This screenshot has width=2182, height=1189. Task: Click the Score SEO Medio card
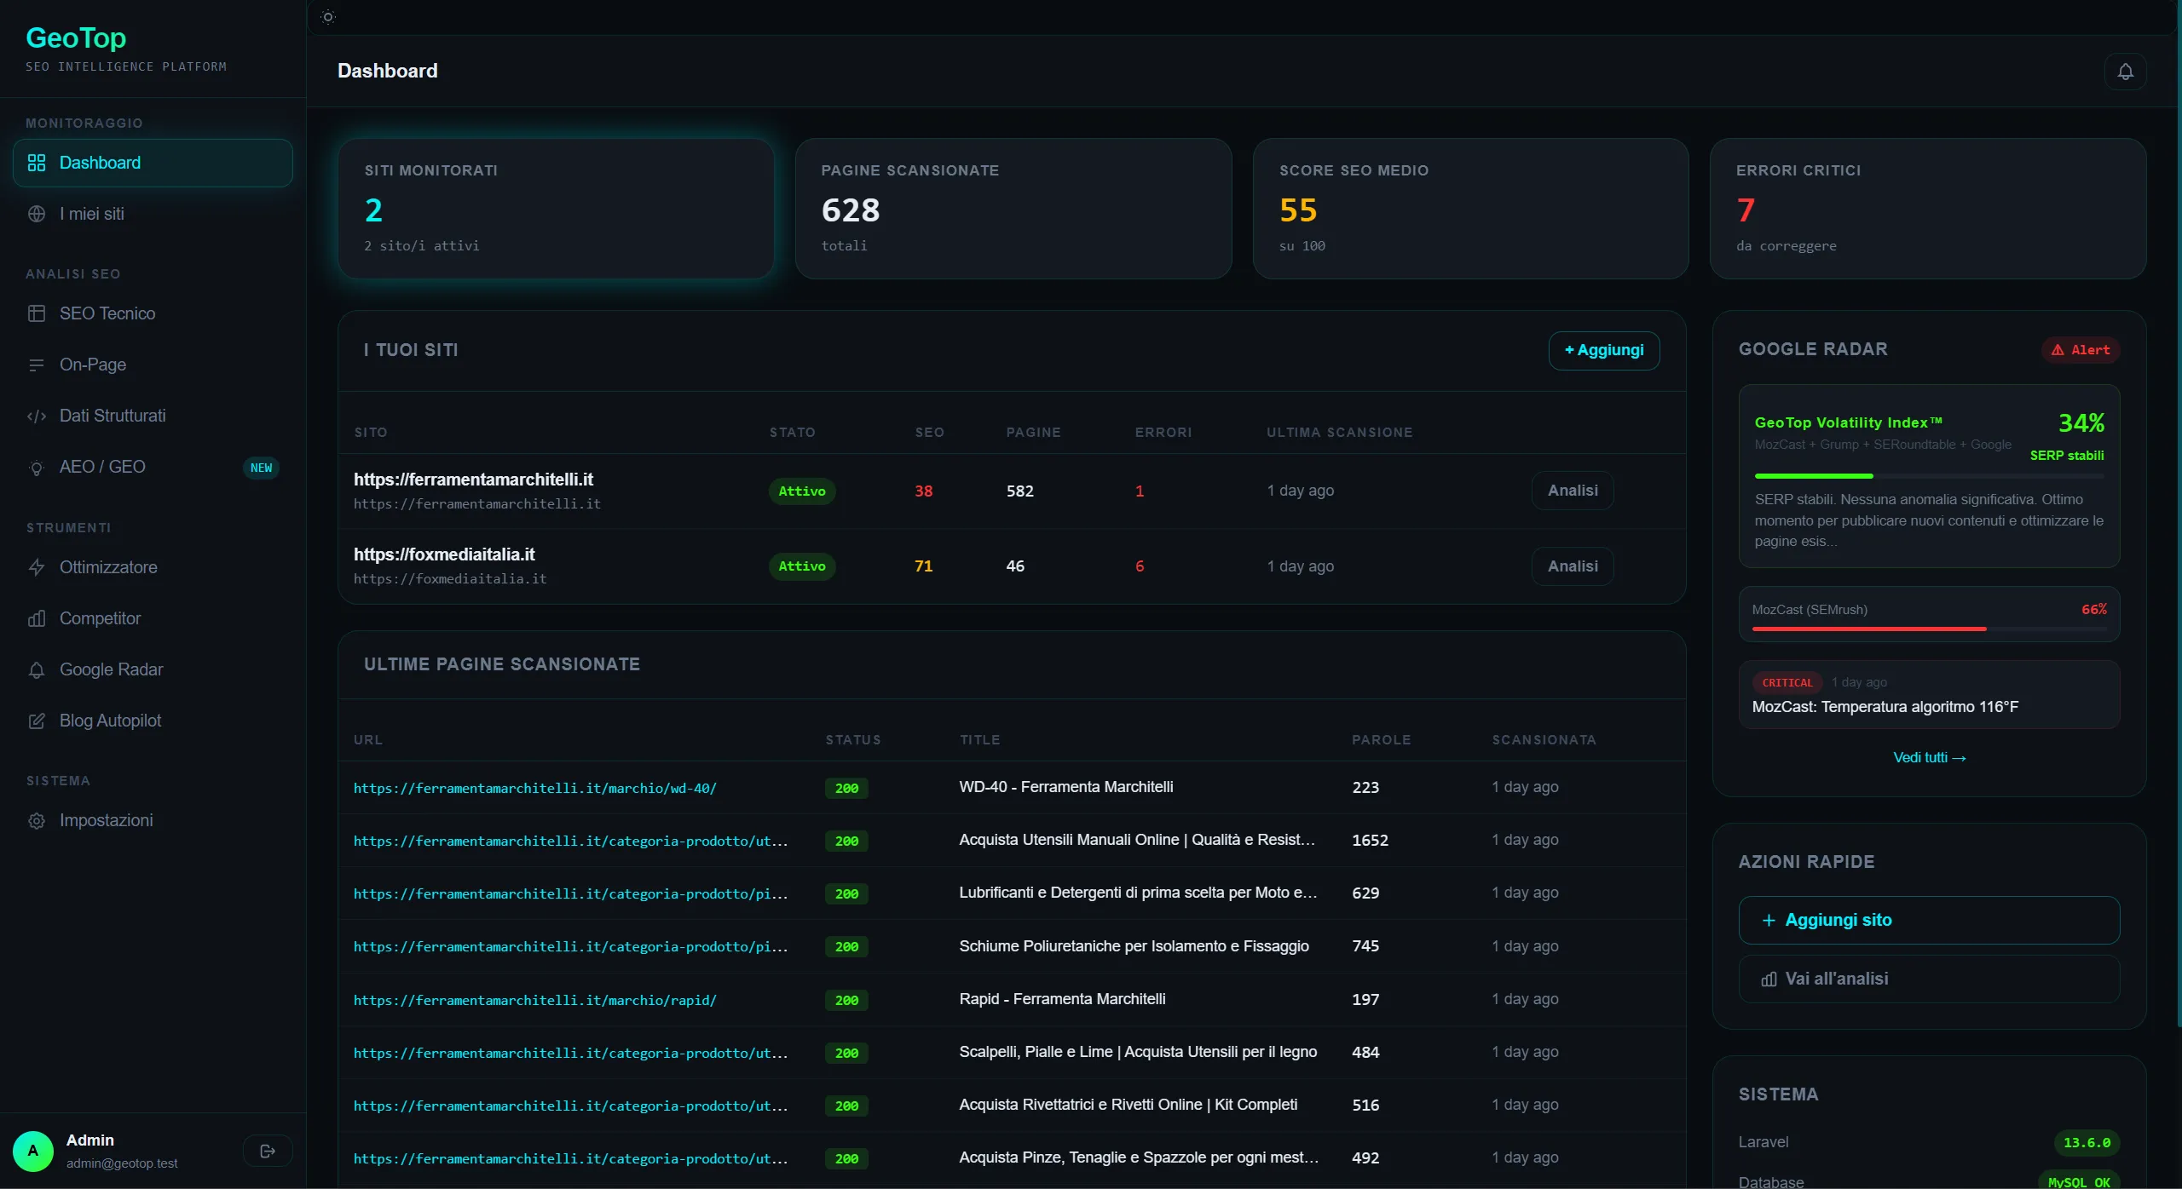(1470, 209)
